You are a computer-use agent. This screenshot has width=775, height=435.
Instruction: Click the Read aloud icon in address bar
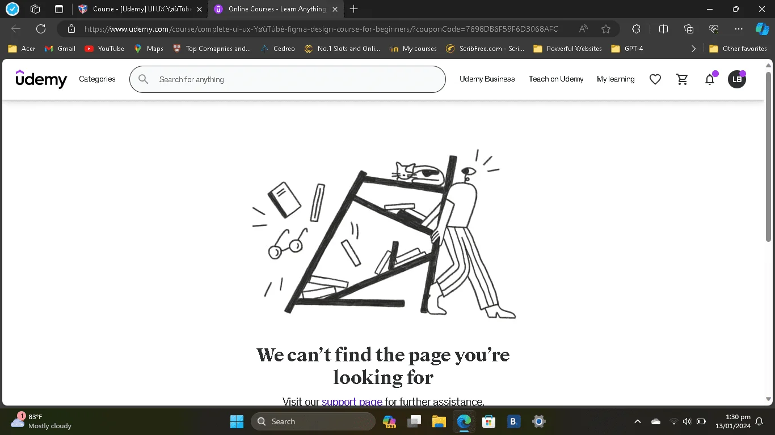coord(583,29)
